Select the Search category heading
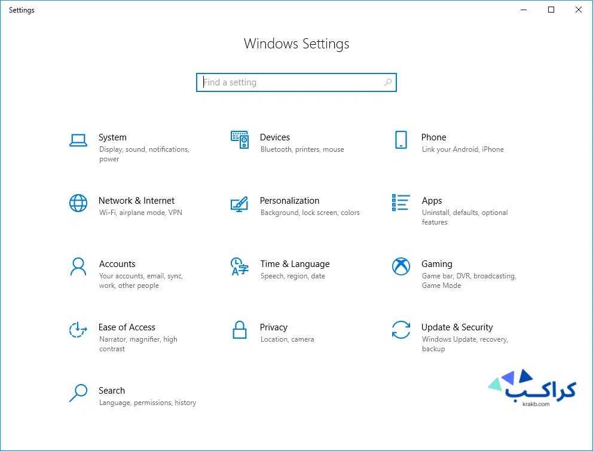This screenshot has height=451, width=593. click(112, 391)
